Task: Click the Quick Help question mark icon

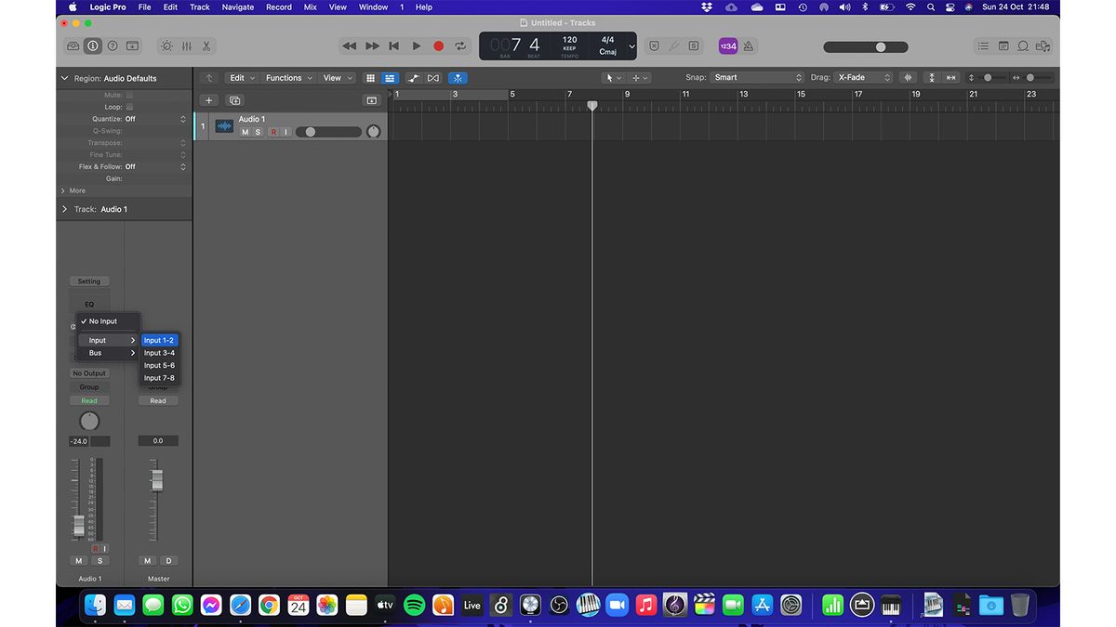Action: 112,46
